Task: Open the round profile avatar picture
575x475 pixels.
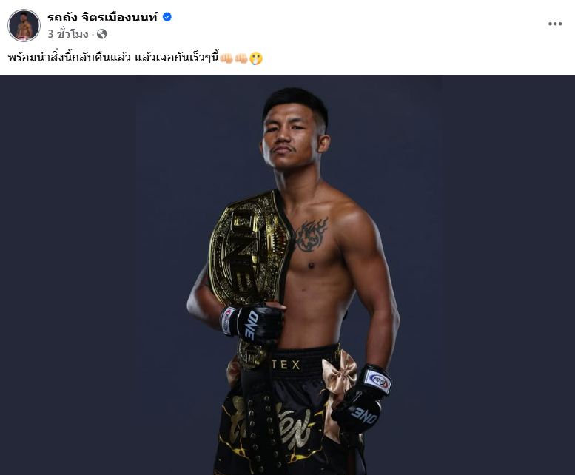Action: click(x=24, y=25)
